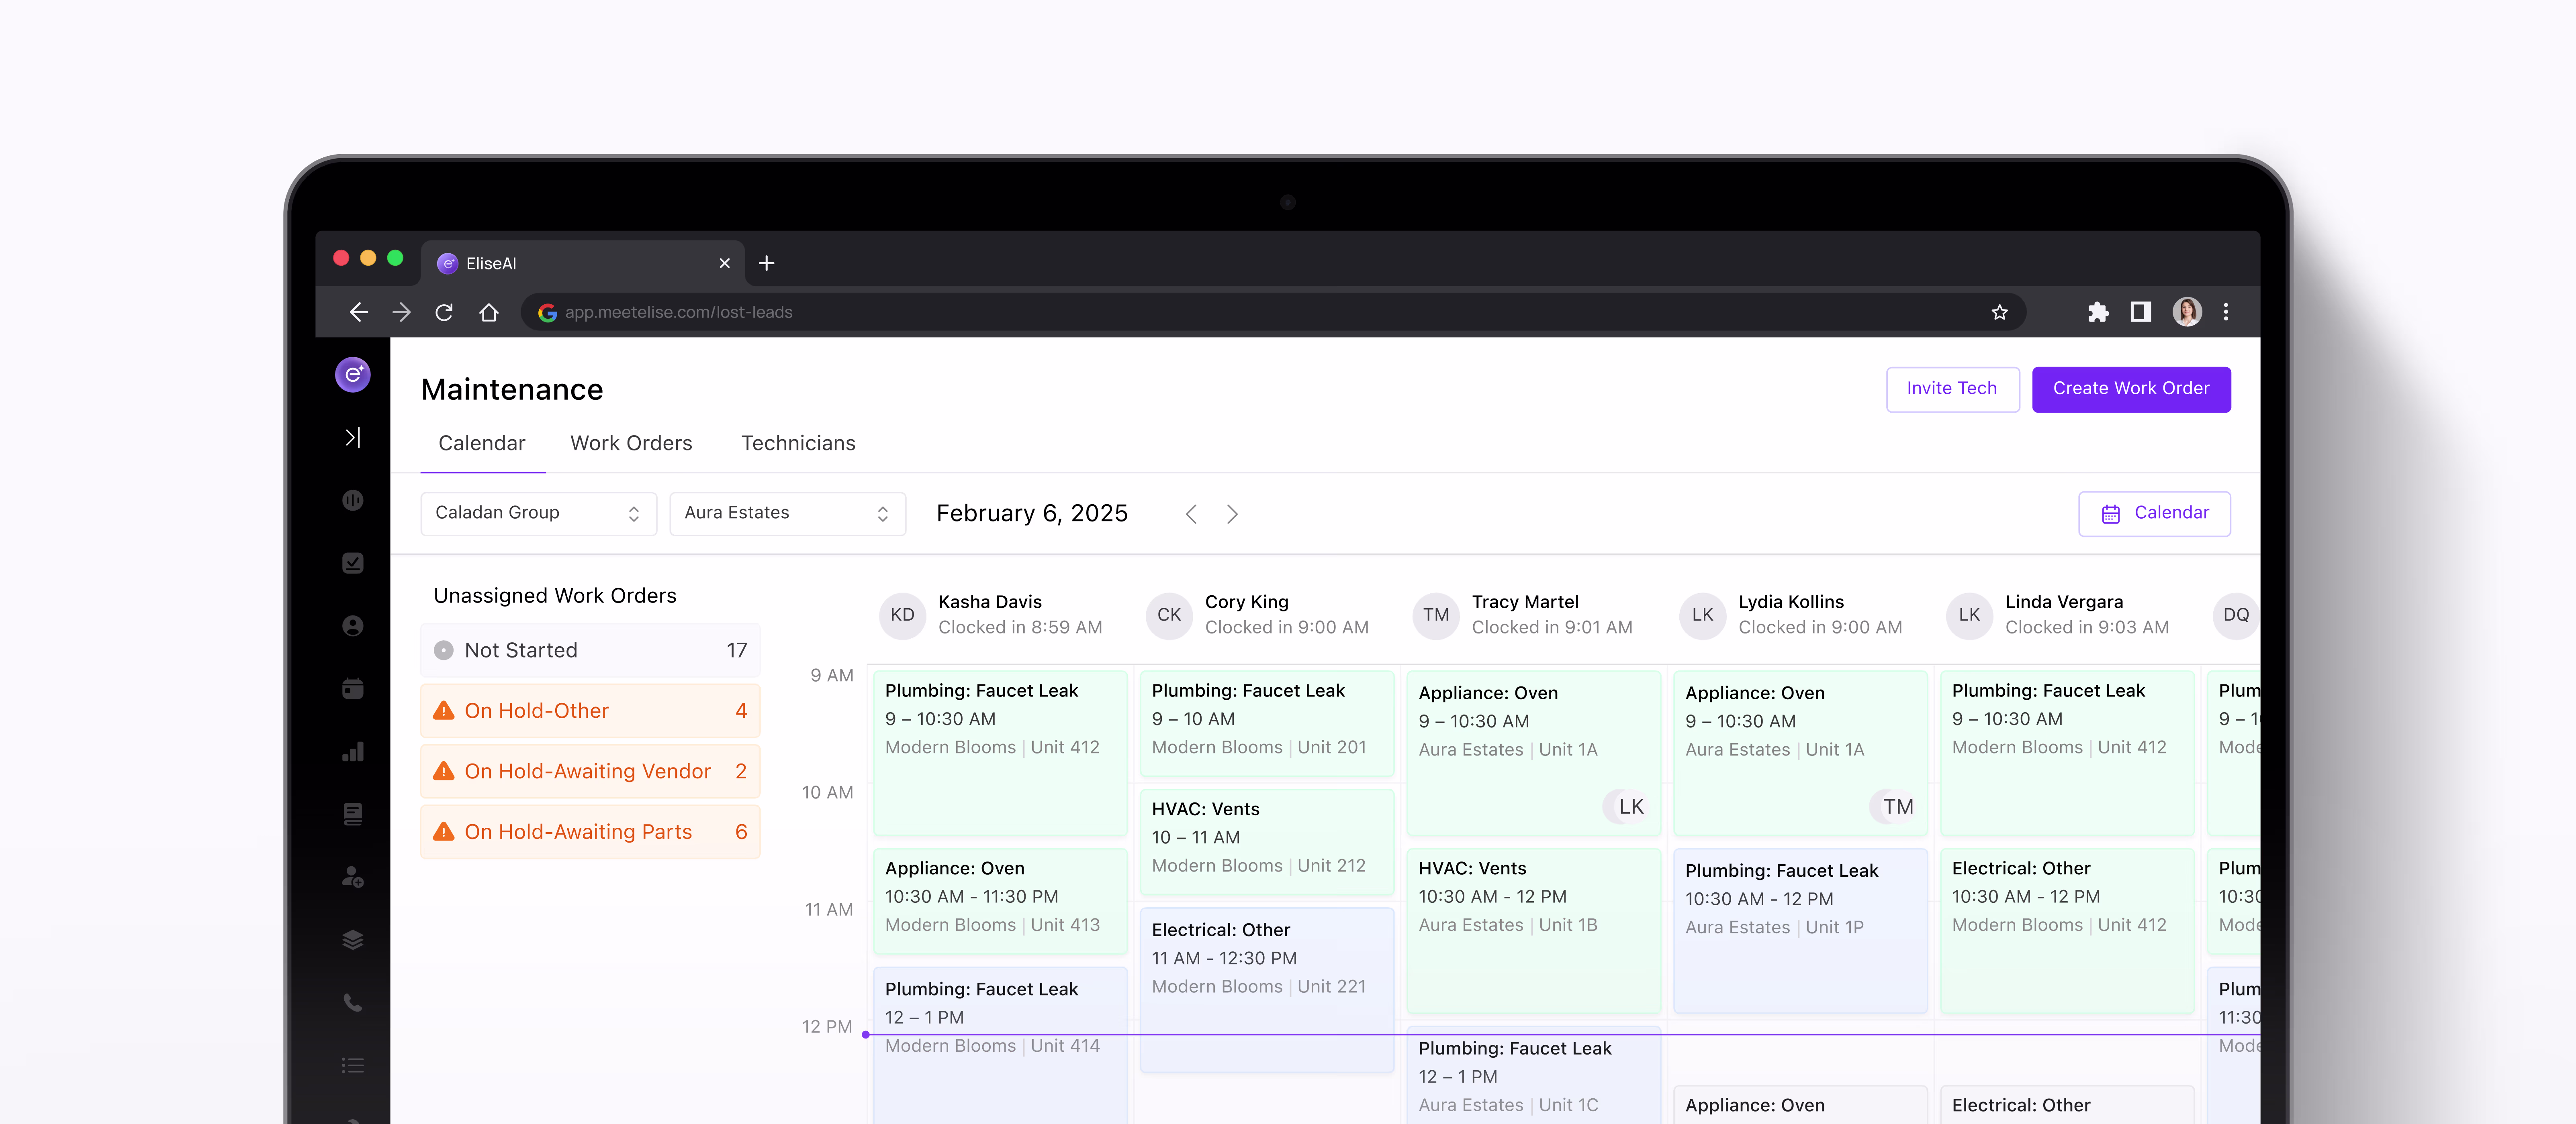
Task: Open Cory King's Electrical: Other Unit 221 order
Action: pos(1267,990)
